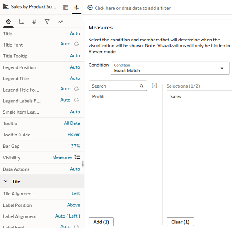The image size is (232, 228).
Task: Click the Clear (1) button
Action: [x=180, y=222]
